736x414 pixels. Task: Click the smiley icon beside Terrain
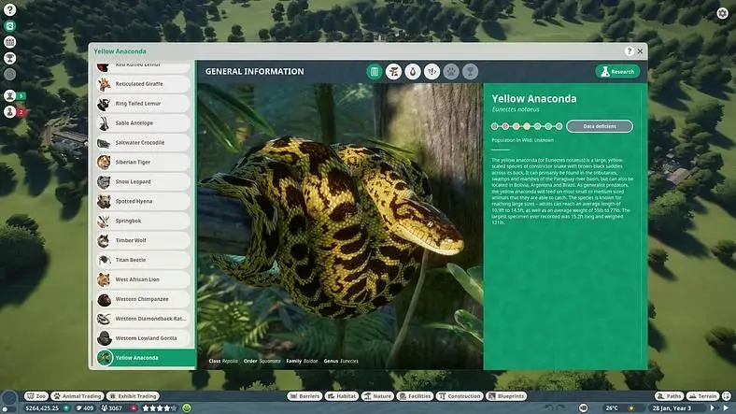tap(726, 396)
